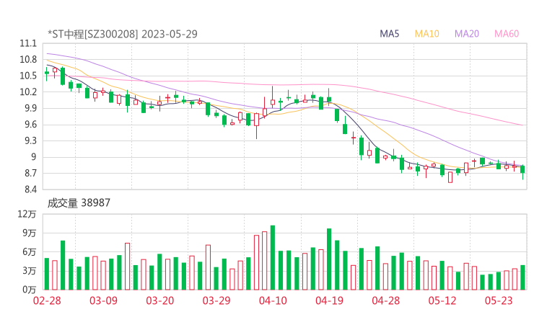Click the 成交量 38987 volume label

(x=79, y=203)
